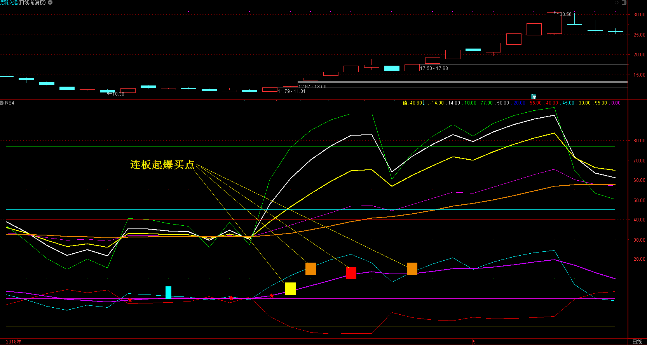This screenshot has height=345, width=647.
Task: Click the 80.00 indicator axis label
Action: click(639, 141)
